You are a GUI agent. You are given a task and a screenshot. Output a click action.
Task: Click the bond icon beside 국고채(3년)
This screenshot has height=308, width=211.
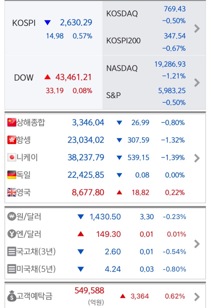[x=11, y=252]
